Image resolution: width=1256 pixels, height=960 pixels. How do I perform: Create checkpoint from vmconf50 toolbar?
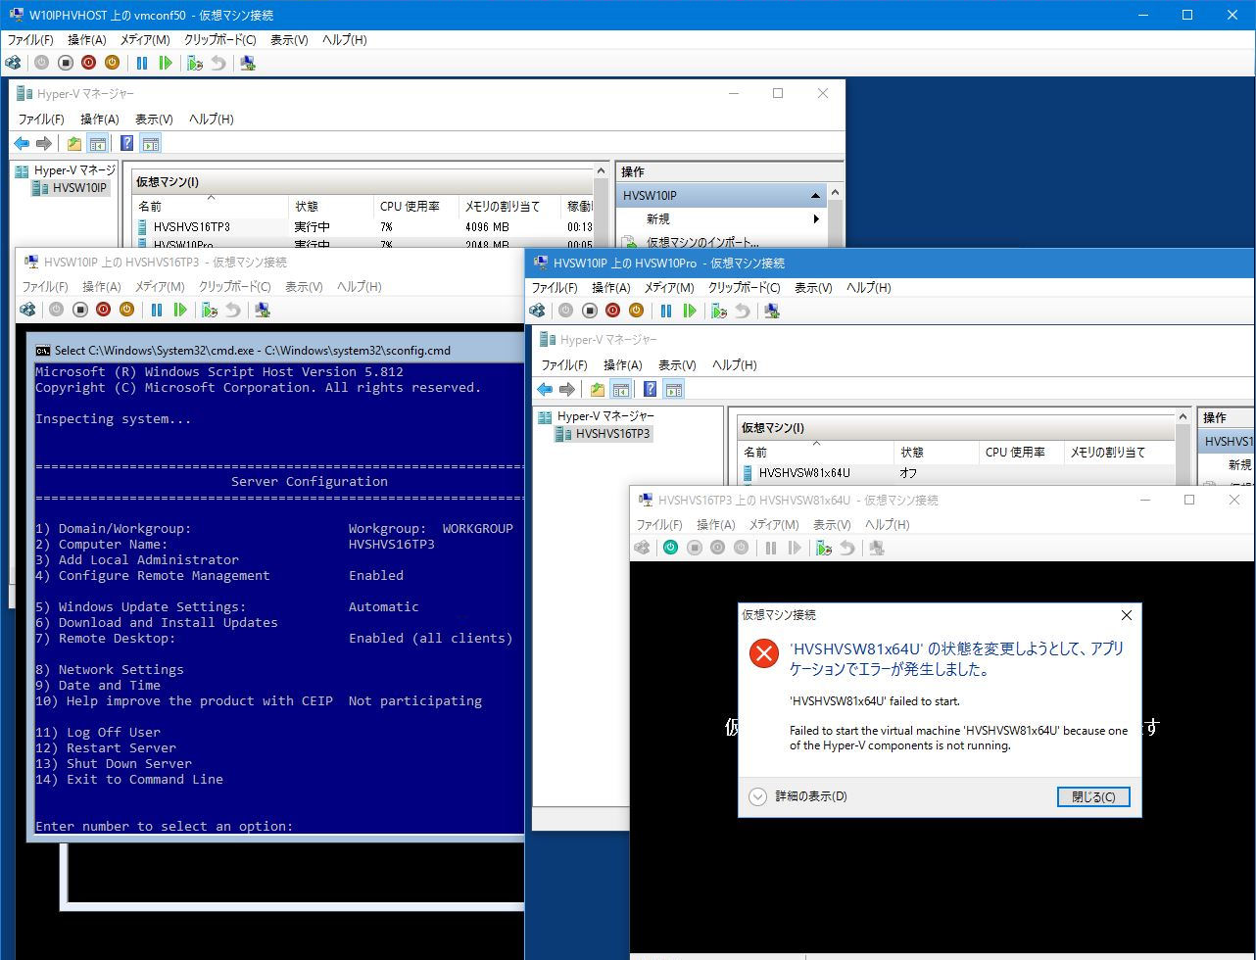(x=195, y=63)
